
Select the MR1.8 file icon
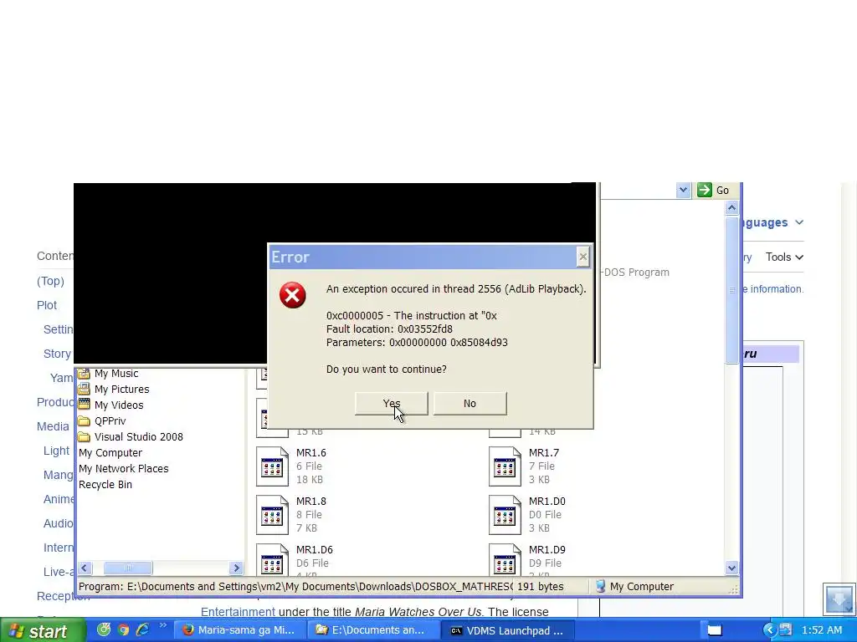pos(272,515)
